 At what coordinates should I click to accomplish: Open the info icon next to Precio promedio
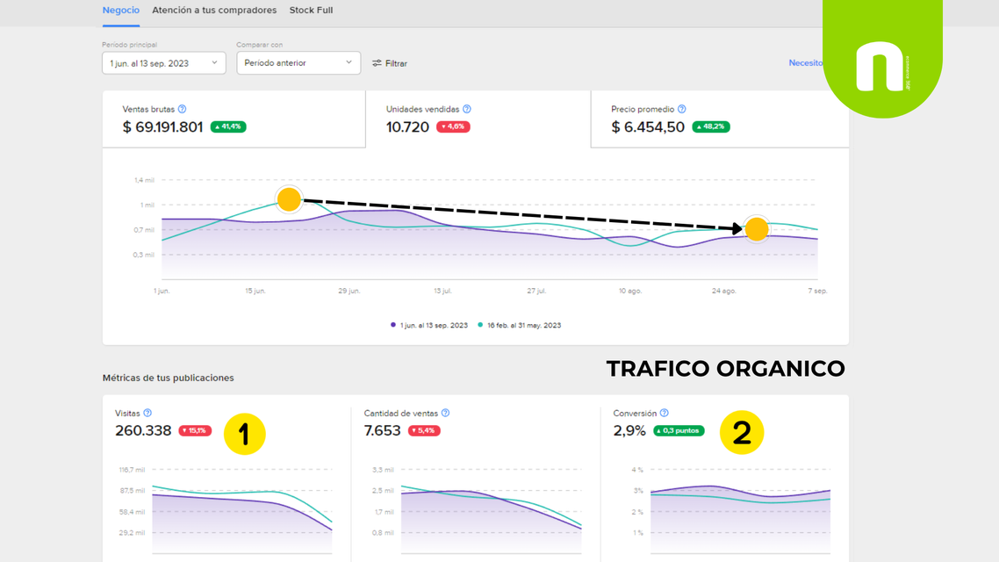(682, 109)
